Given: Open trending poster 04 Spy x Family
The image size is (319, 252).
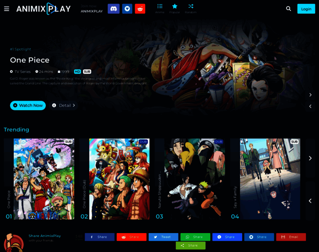Looking at the screenshot, I should click(x=270, y=179).
